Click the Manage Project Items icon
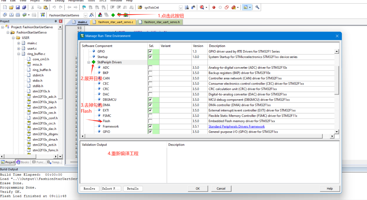 (x=100, y=15)
